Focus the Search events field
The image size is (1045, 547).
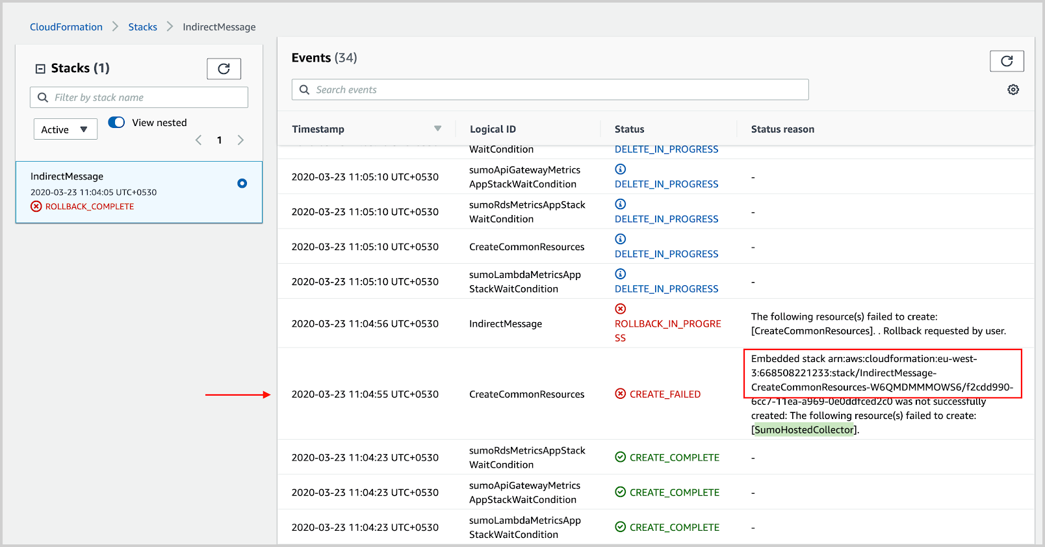pyautogui.click(x=559, y=90)
